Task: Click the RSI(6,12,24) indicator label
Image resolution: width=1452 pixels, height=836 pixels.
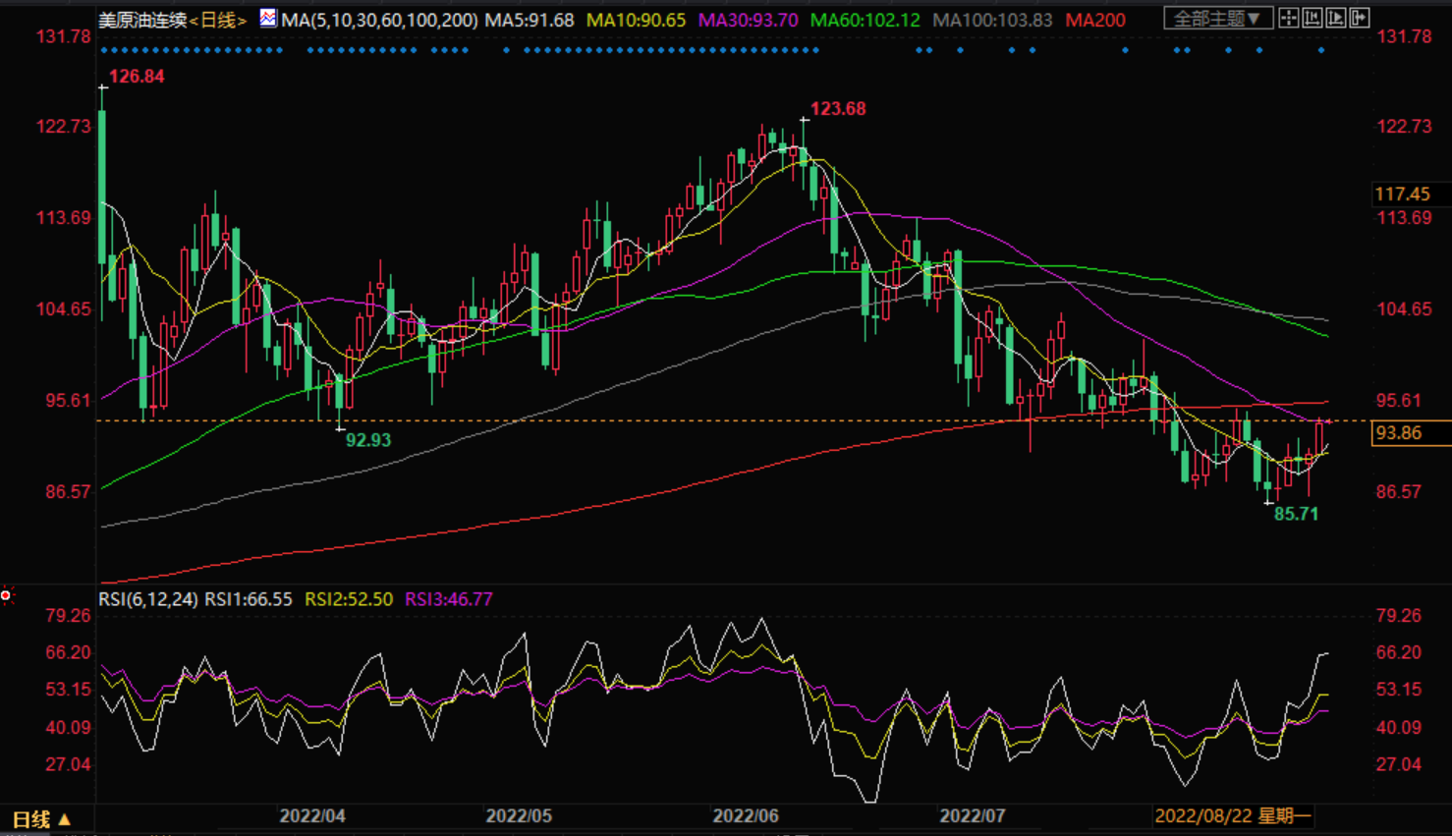Action: (148, 599)
